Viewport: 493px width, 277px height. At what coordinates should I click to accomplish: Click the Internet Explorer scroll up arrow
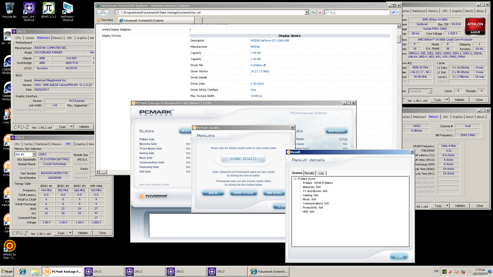pos(399,26)
